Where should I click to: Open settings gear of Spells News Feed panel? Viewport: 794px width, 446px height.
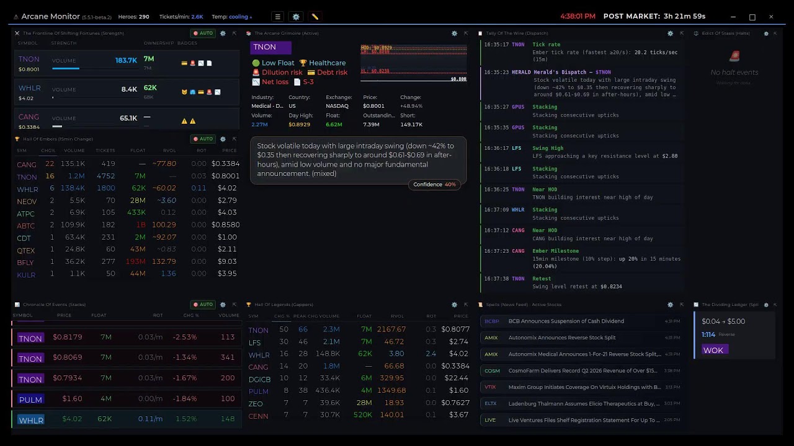pos(670,305)
